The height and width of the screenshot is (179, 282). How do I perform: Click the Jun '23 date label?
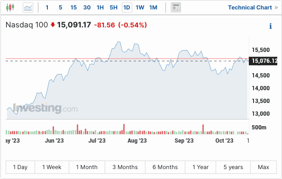55,141
